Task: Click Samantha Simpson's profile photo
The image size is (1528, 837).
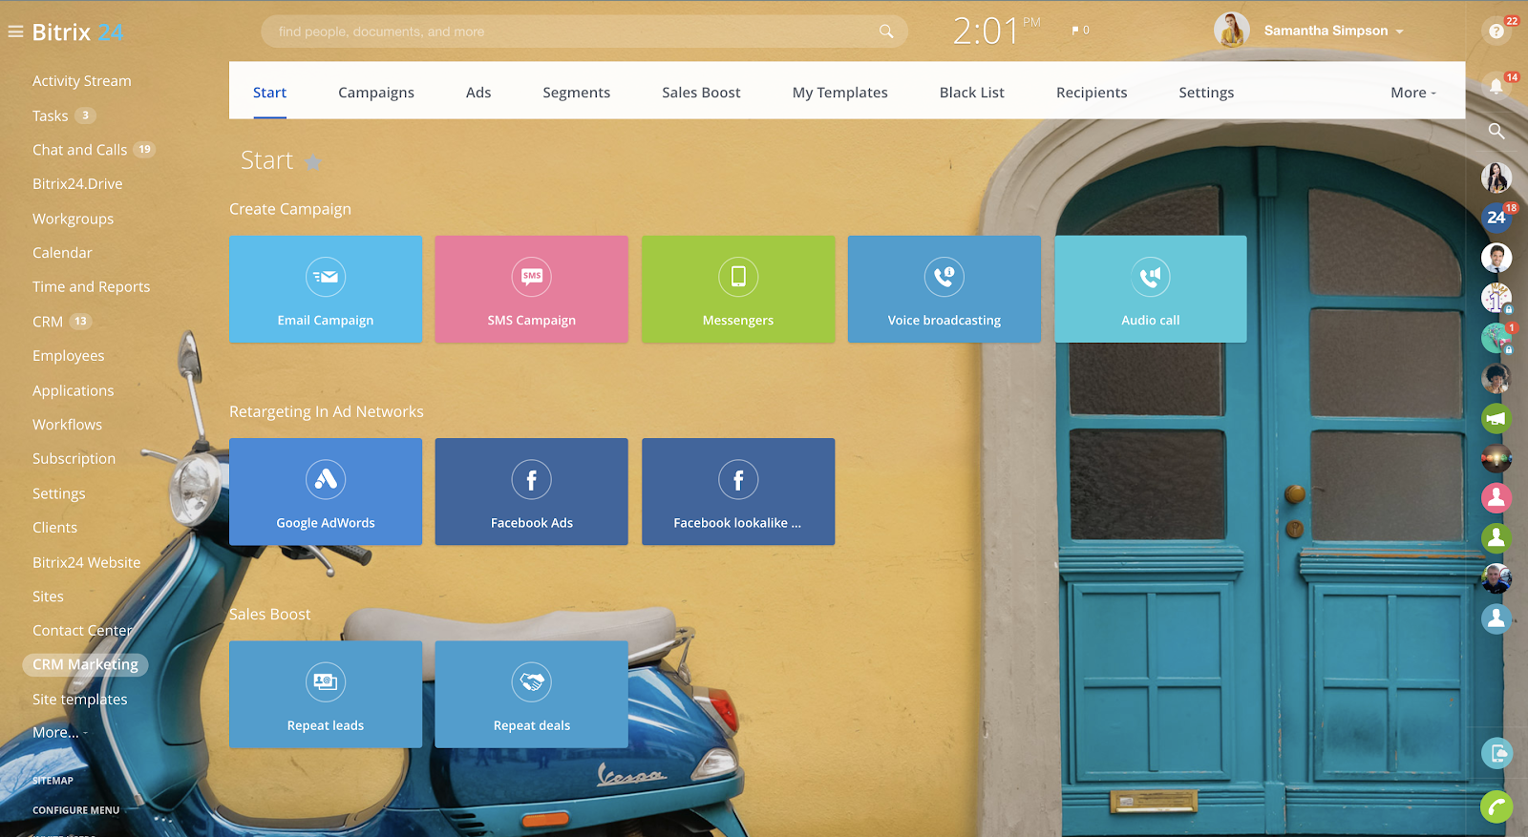Action: (x=1232, y=31)
